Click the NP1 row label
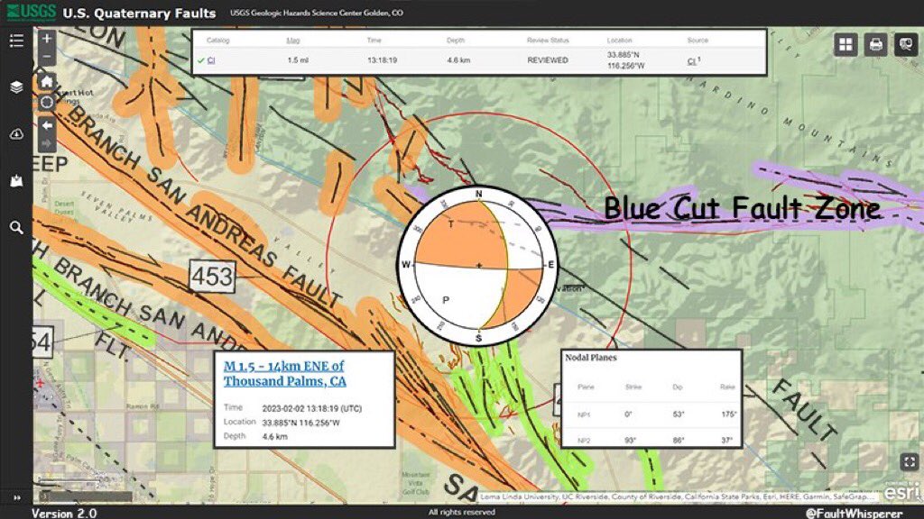The image size is (924, 519). [x=584, y=414]
